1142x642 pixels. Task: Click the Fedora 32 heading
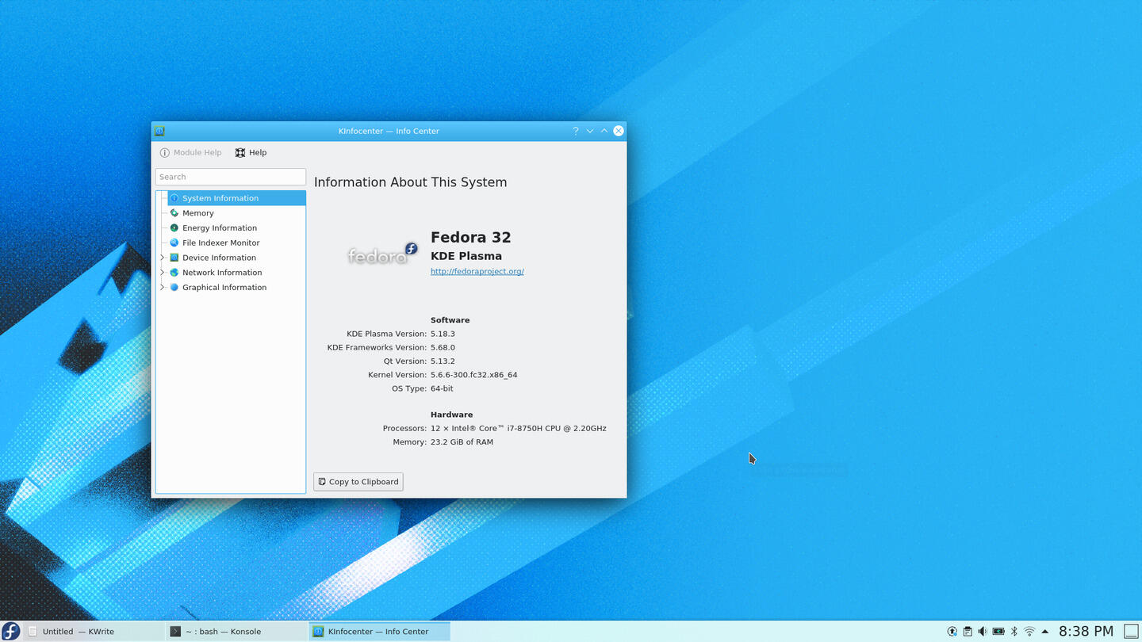pos(471,237)
